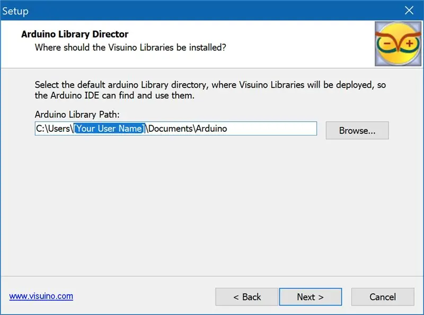Click the 'Select the default arduino Library directory' instruction text
424x315 pixels.
pos(210,90)
